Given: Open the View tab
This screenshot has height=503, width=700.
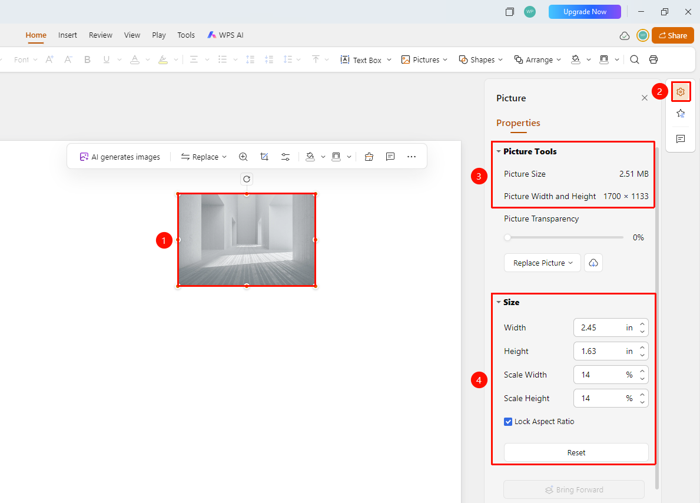Looking at the screenshot, I should coord(132,35).
